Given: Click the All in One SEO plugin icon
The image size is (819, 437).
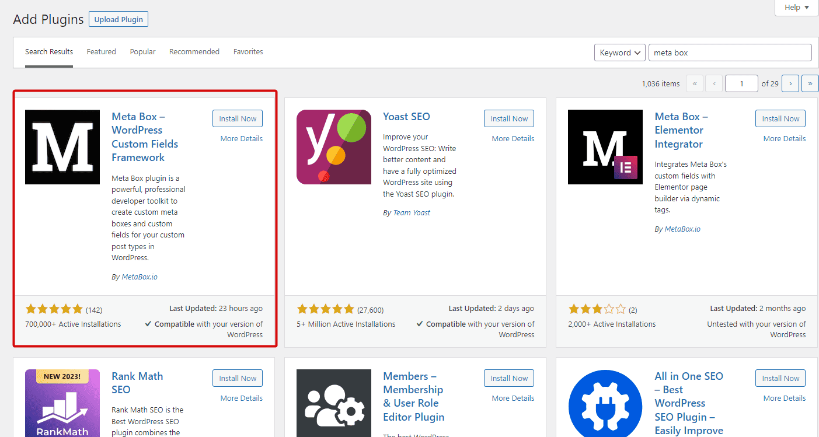Looking at the screenshot, I should click(x=605, y=403).
